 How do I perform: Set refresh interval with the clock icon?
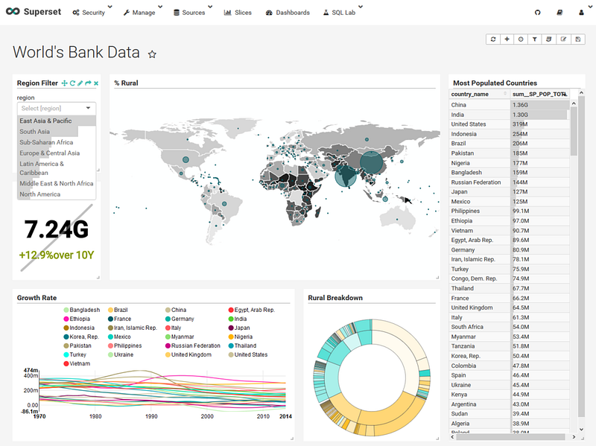point(521,39)
